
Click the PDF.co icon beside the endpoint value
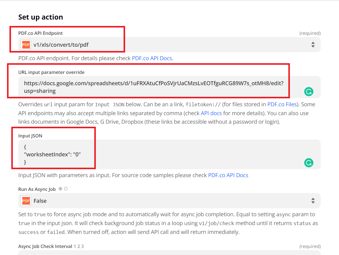[26, 45]
